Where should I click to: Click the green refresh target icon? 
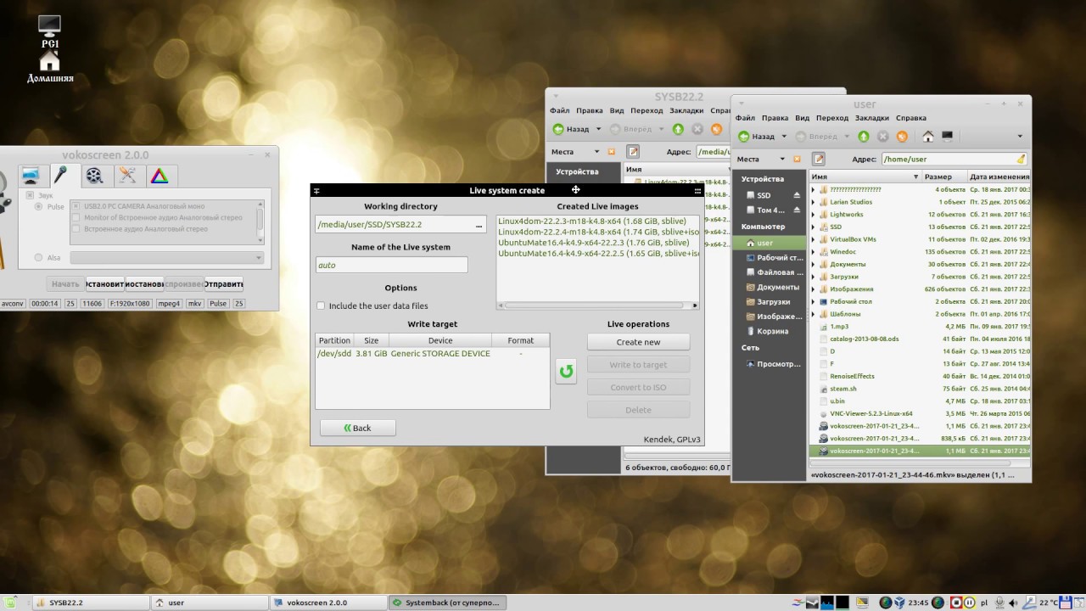coord(566,371)
